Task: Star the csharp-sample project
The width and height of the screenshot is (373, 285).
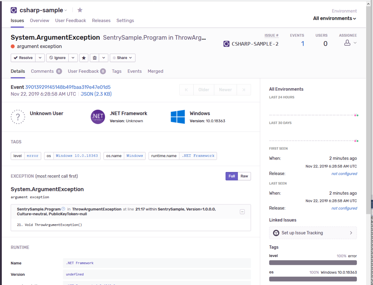Action: coord(80,10)
